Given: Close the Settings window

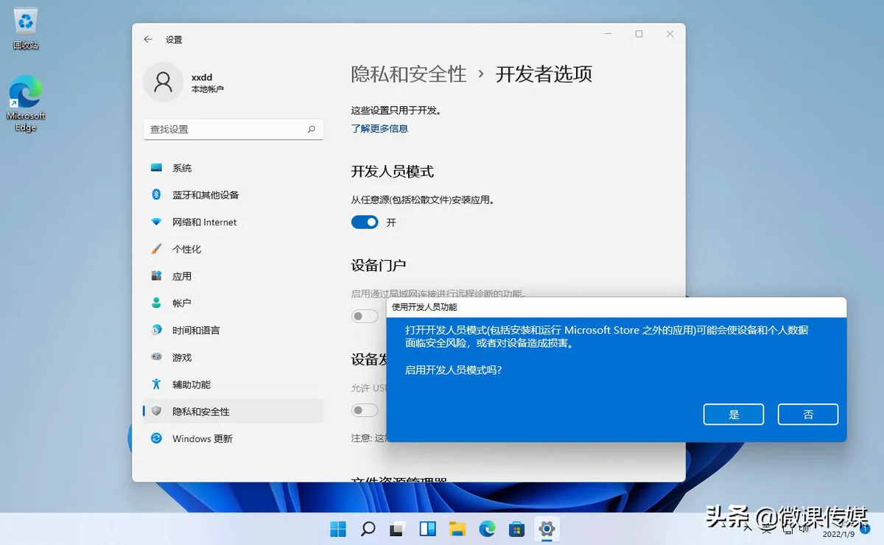Looking at the screenshot, I should (x=670, y=34).
